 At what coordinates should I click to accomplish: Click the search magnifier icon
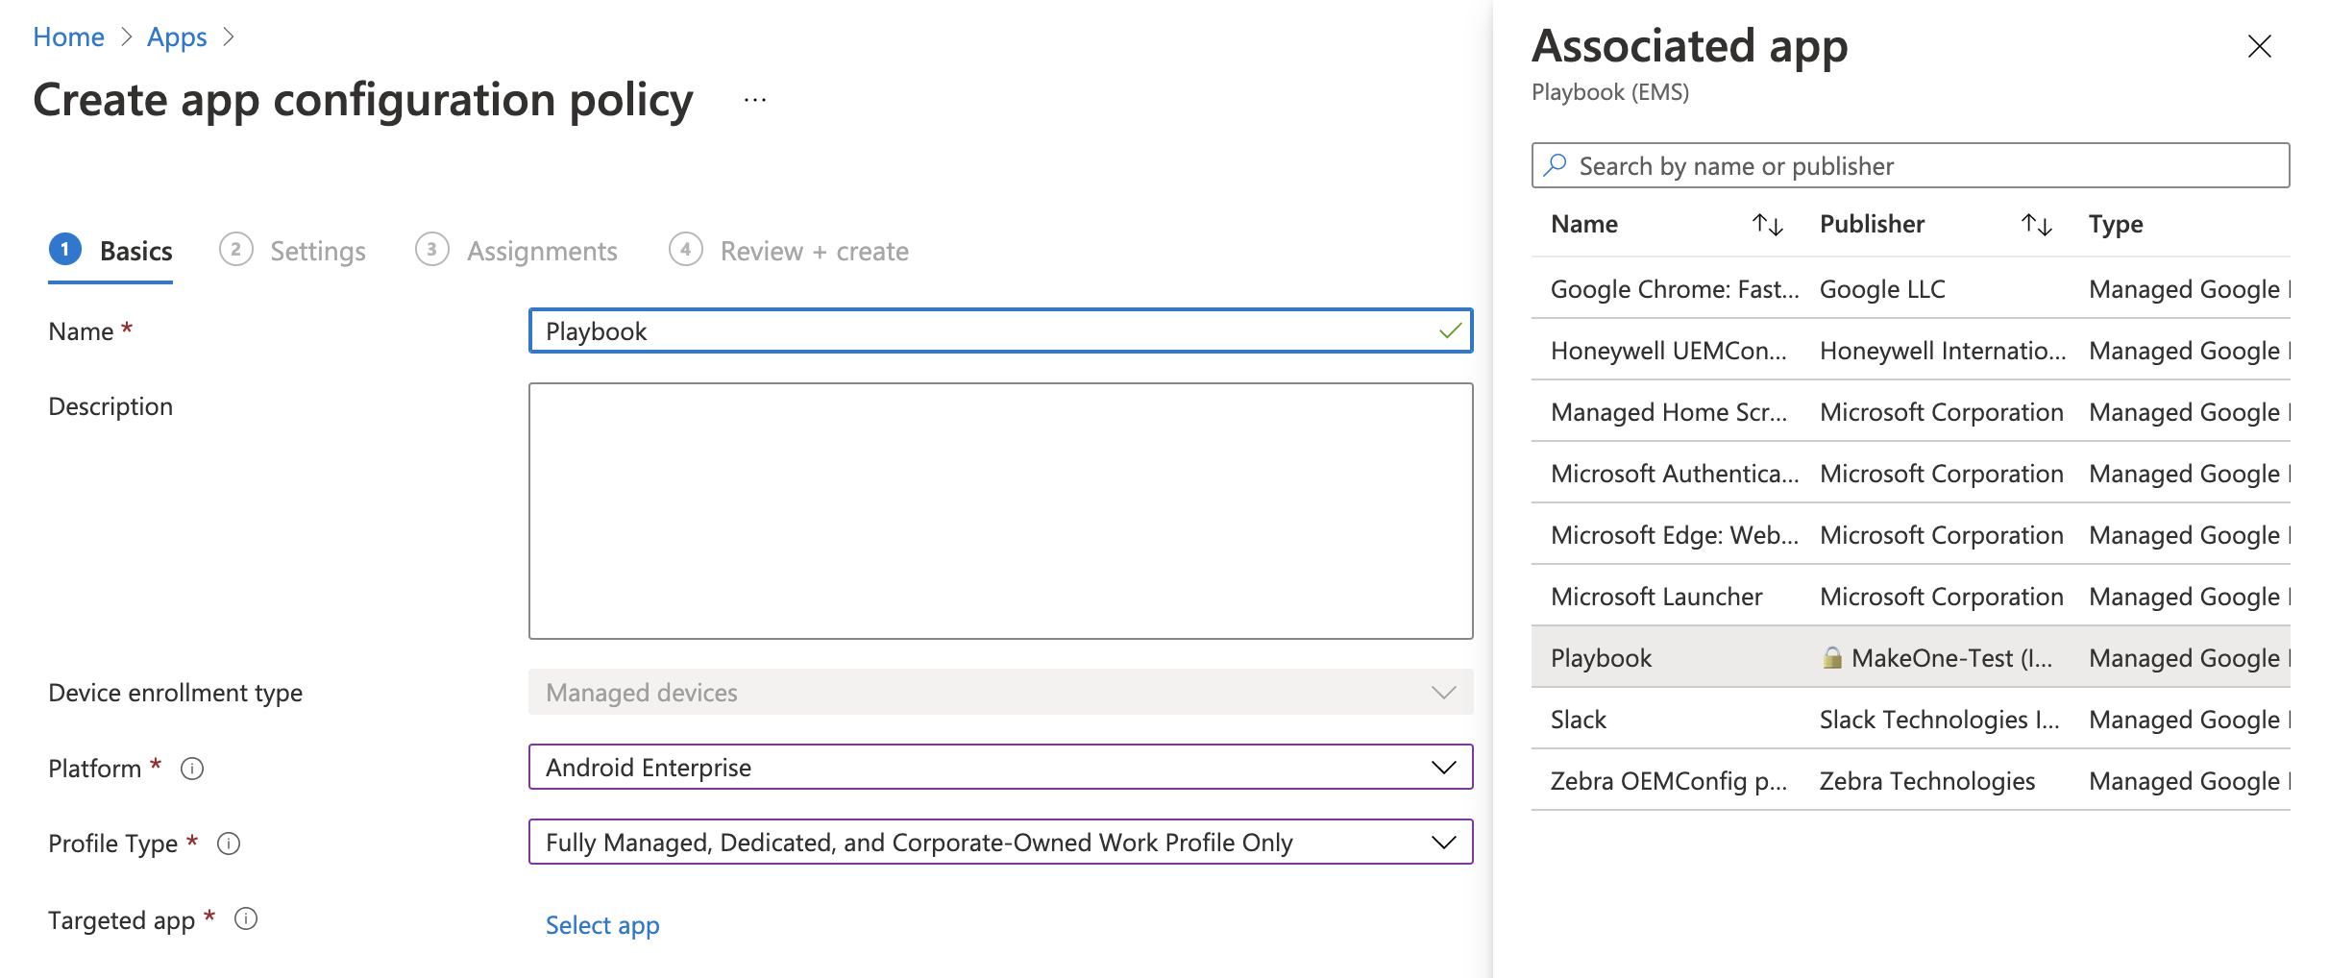coord(1555,165)
